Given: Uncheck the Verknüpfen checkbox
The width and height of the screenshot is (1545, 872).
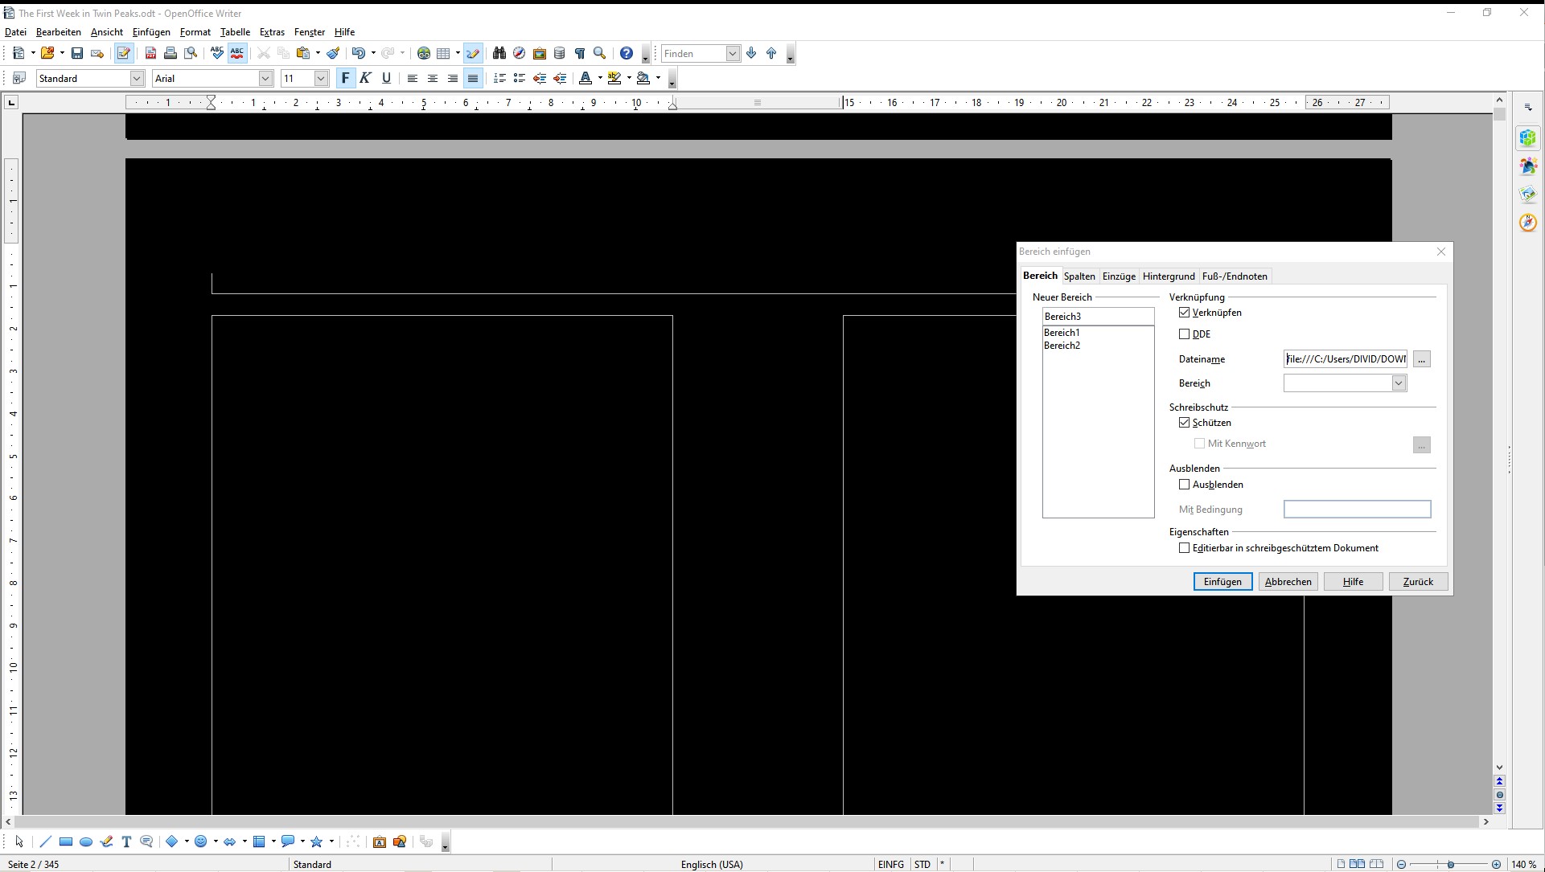Looking at the screenshot, I should tap(1184, 313).
